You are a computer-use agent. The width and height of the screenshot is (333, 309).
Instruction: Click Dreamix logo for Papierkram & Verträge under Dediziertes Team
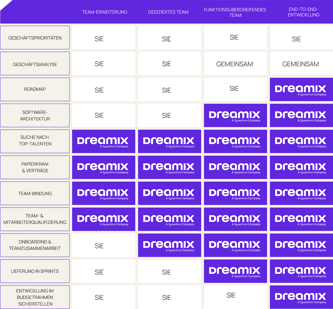(x=169, y=167)
